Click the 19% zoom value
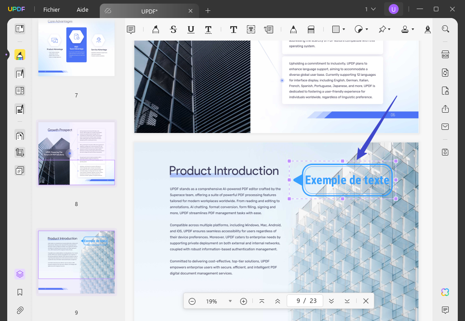This screenshot has height=321, width=465. pos(211,302)
